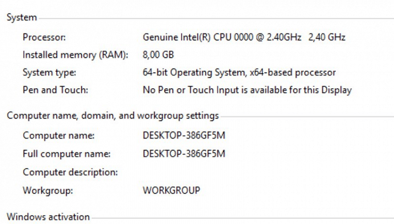The image size is (394, 224).
Task: Click the System section heading
Action: (x=22, y=18)
